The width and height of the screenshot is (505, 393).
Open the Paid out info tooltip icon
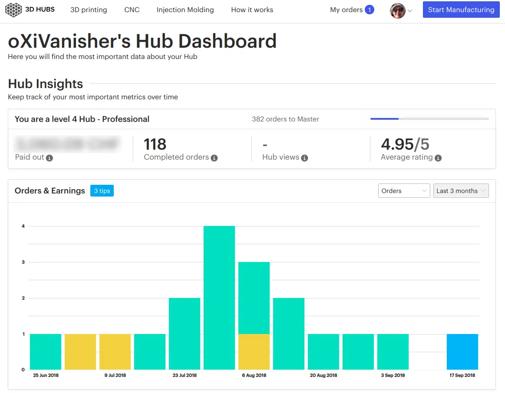click(x=49, y=158)
